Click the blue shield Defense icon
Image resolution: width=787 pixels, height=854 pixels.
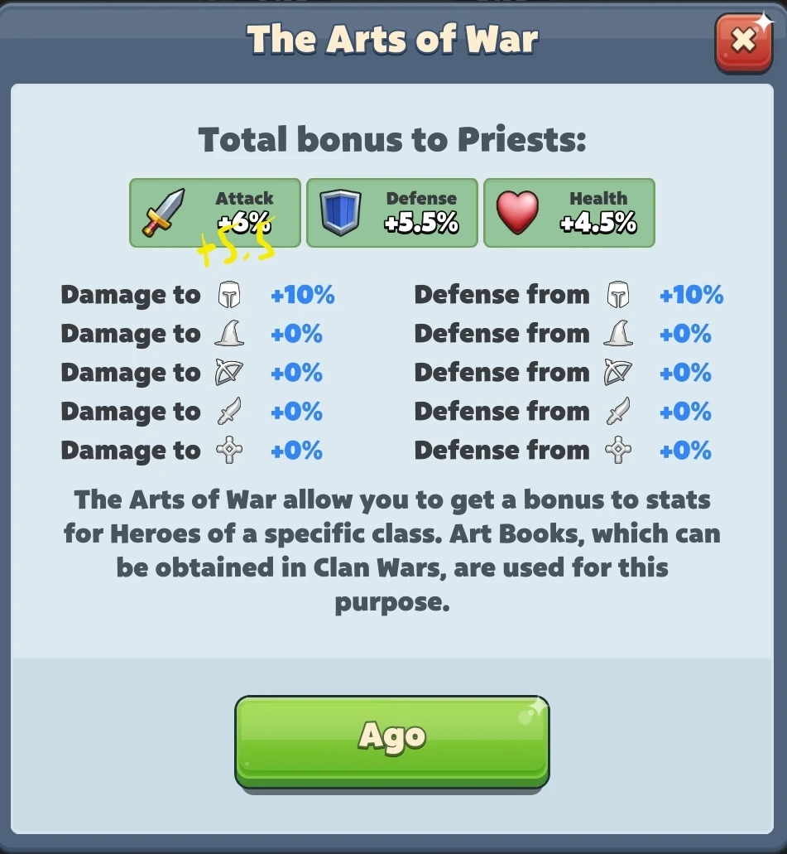[340, 212]
